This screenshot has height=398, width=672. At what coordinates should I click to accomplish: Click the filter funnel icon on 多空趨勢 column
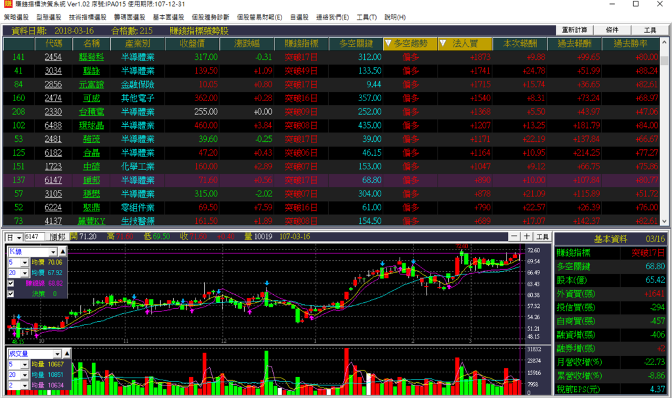coord(388,43)
